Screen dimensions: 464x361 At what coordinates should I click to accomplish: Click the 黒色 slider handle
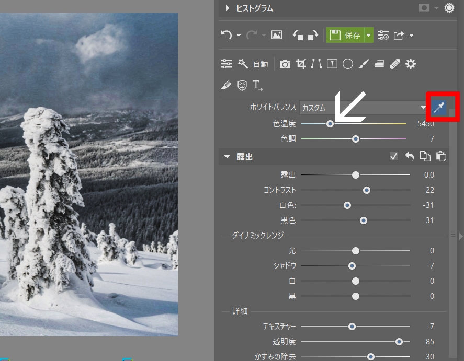364,220
